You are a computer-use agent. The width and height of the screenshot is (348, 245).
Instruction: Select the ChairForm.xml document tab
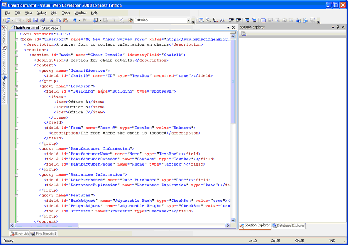coord(26,28)
